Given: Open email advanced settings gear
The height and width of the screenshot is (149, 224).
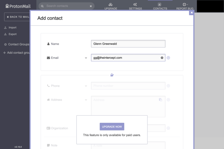Looking at the screenshot, I should point(162,58).
